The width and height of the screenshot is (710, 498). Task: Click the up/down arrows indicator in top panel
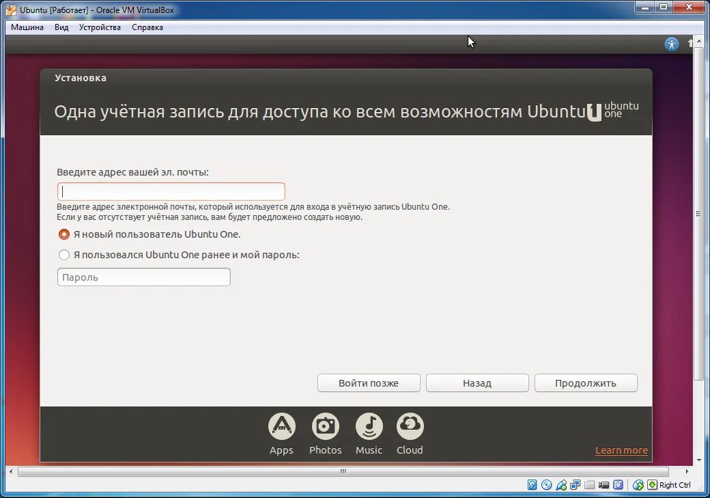pyautogui.click(x=690, y=44)
